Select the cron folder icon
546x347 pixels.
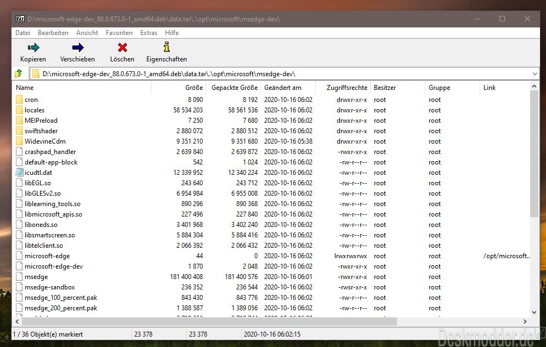click(x=19, y=100)
